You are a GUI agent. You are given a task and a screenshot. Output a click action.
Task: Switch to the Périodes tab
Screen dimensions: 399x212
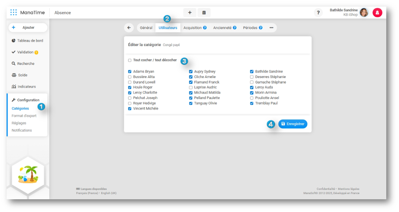[250, 28]
